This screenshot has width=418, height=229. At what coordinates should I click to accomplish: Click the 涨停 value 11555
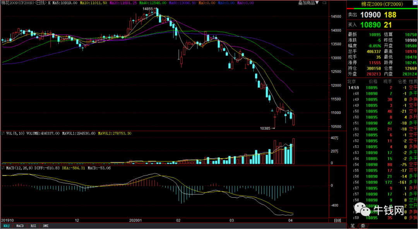click(x=375, y=63)
